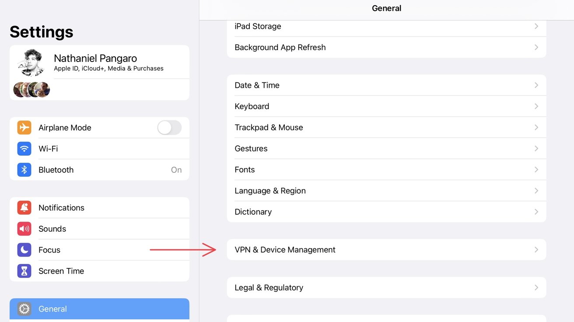
Task: Open Nathaniel Pangaro Apple ID account
Action: (99, 62)
